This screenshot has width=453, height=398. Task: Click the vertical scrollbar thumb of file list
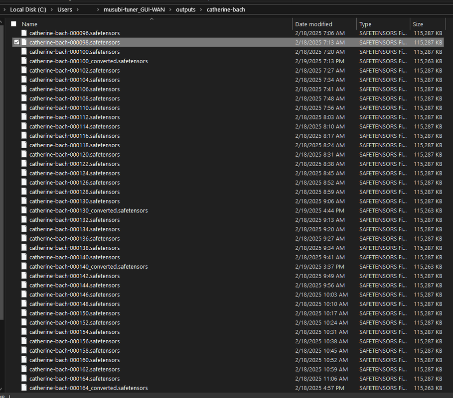[1, 172]
